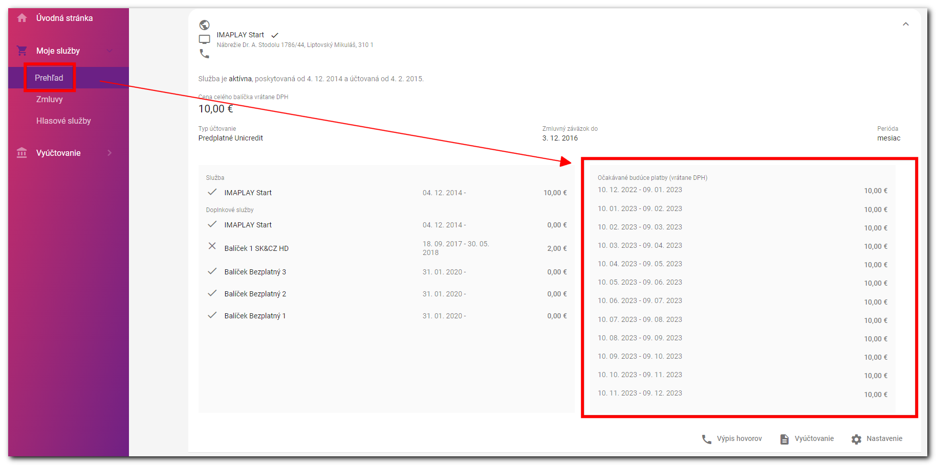Click payment period 10. 04. 2023 - 09. 05. 2023
This screenshot has height=465, width=936.
point(640,264)
